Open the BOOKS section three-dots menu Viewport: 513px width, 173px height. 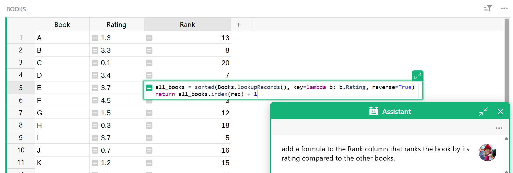(x=504, y=8)
